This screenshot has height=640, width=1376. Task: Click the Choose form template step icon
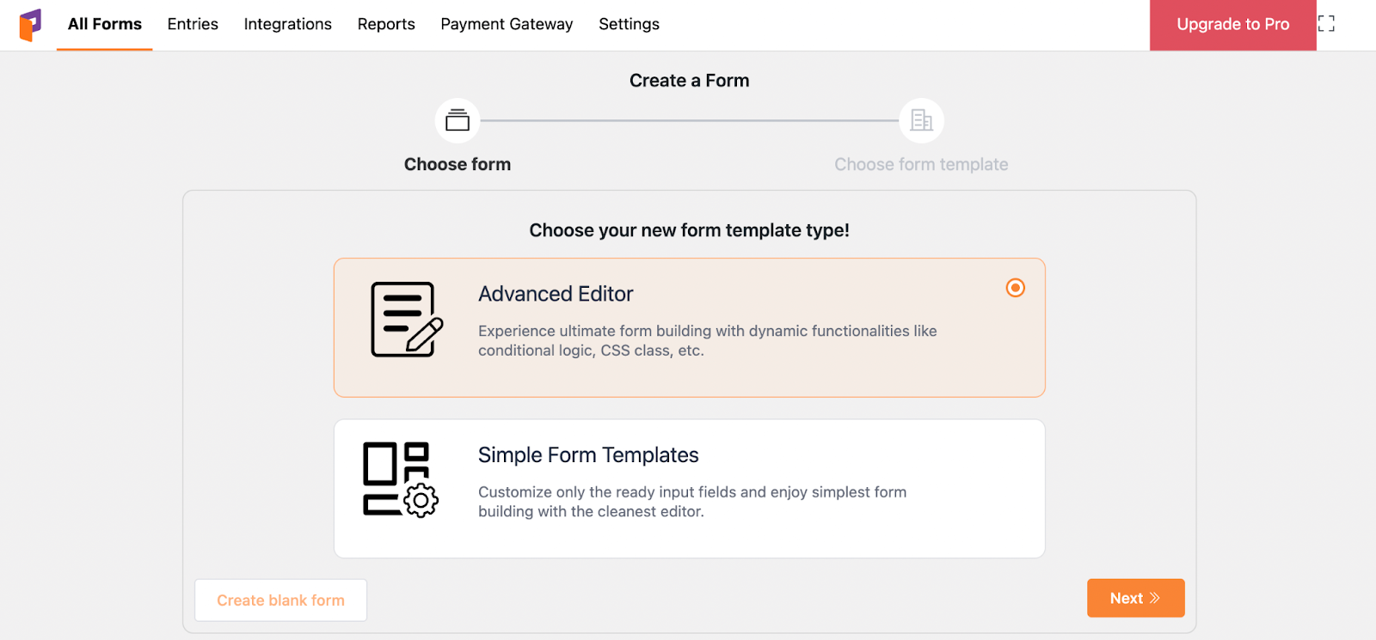[921, 121]
